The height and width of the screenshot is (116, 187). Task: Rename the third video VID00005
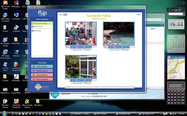point(81,80)
